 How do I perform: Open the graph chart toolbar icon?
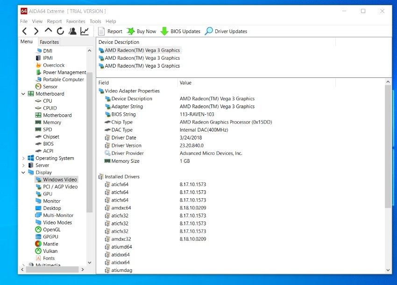coord(85,31)
